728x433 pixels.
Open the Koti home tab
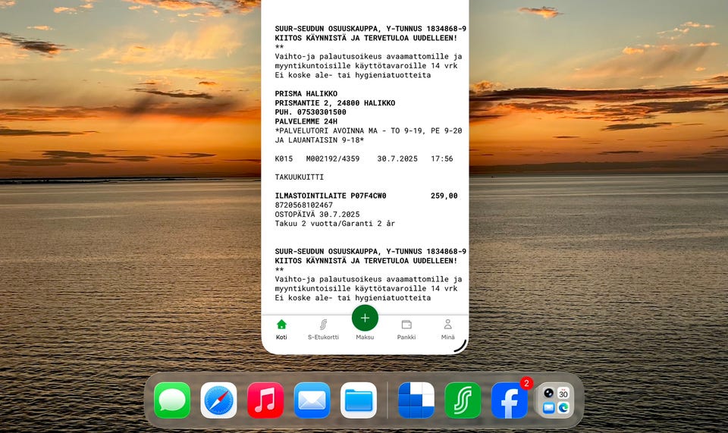(281, 328)
